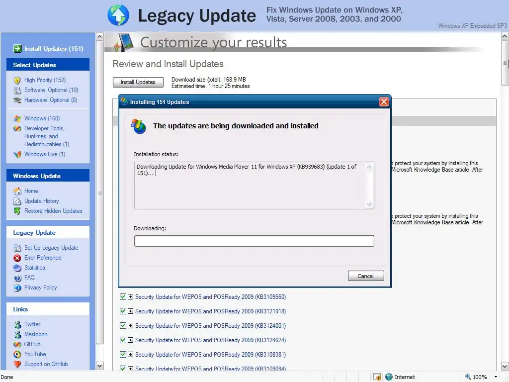The image size is (509, 382).
Task: Expand details for update KB3124624
Action: point(130,340)
